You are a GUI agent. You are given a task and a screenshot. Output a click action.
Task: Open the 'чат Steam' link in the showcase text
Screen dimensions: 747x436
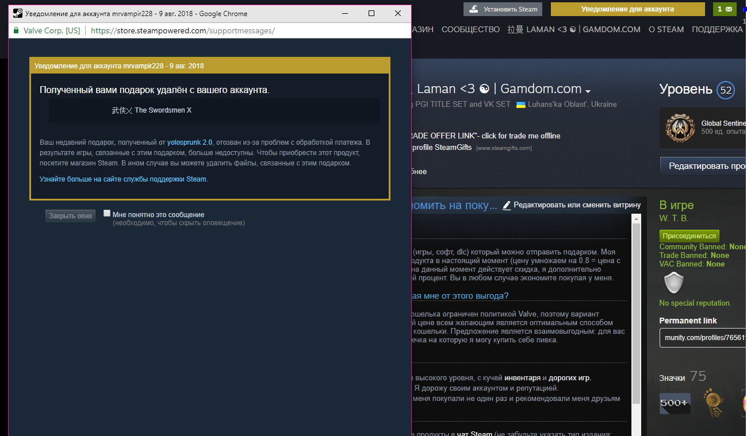[x=475, y=434]
